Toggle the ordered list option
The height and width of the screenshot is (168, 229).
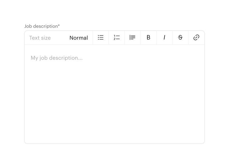(116, 37)
